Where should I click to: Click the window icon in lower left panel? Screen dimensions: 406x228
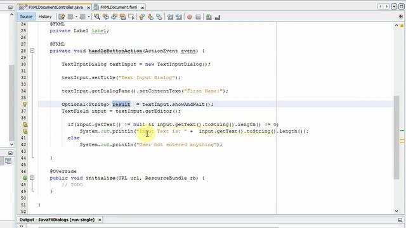pyautogui.click(x=8, y=161)
